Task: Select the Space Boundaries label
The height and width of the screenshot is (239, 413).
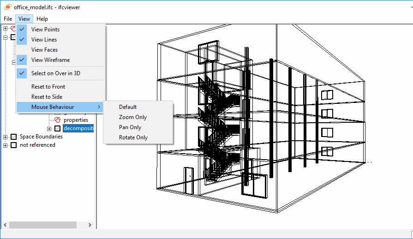Action: click(41, 137)
